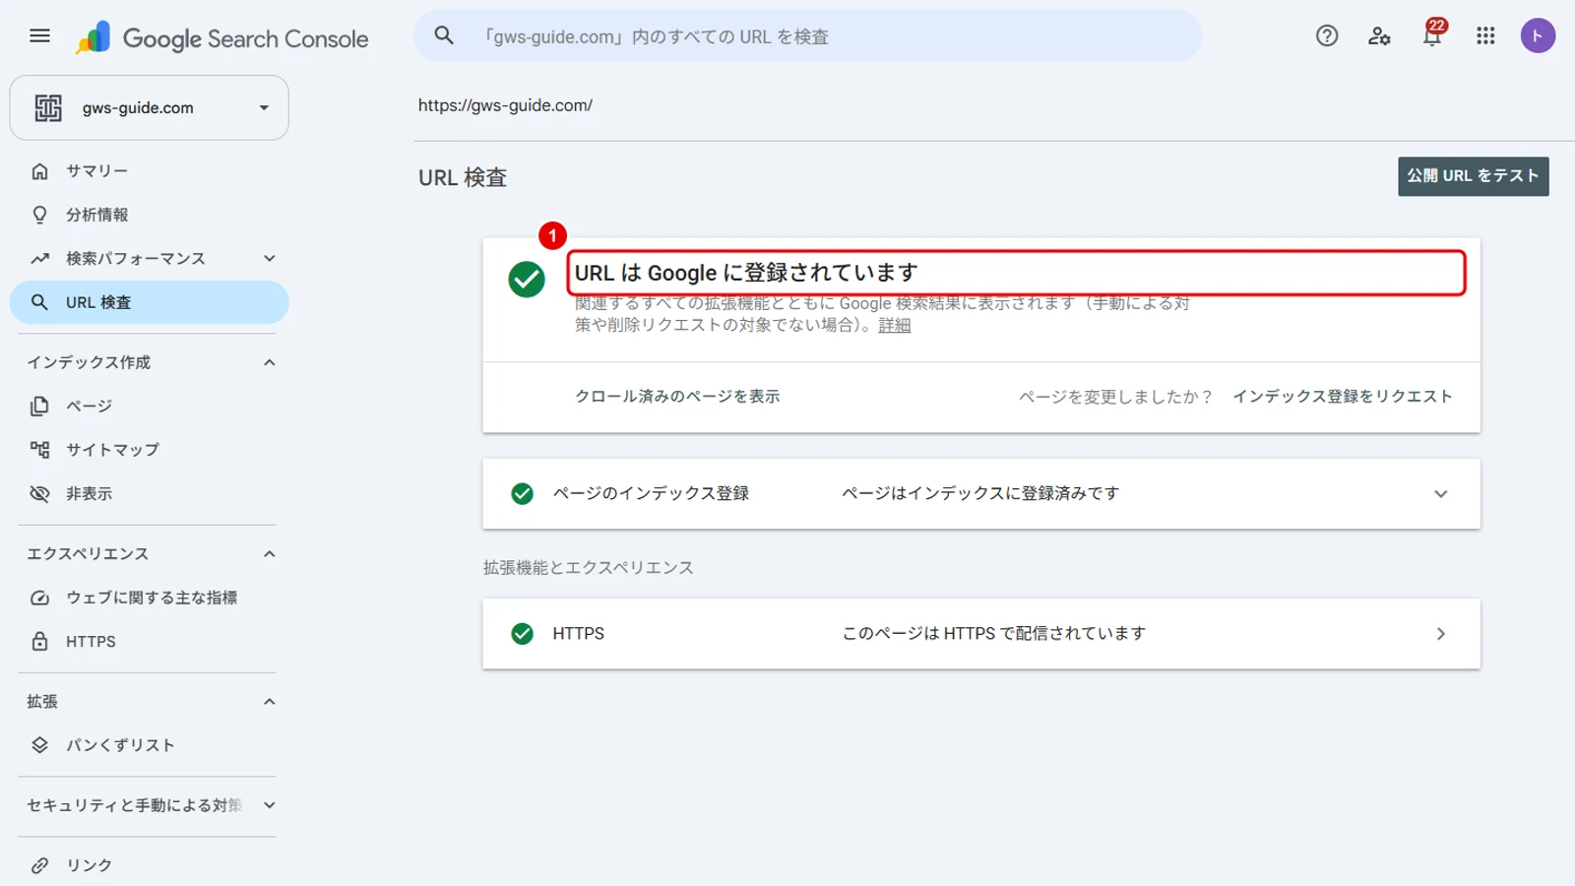The image size is (1575, 886).
Task: Click the 公開 URL をテスト button
Action: coord(1473,176)
